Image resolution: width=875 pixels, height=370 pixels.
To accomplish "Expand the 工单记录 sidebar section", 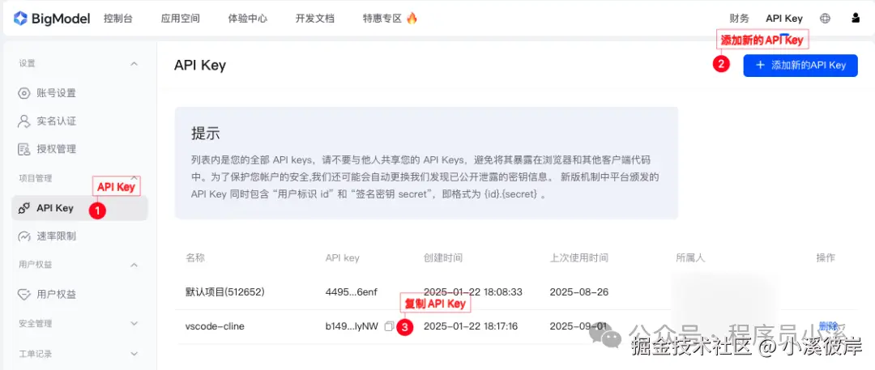I will 134,354.
